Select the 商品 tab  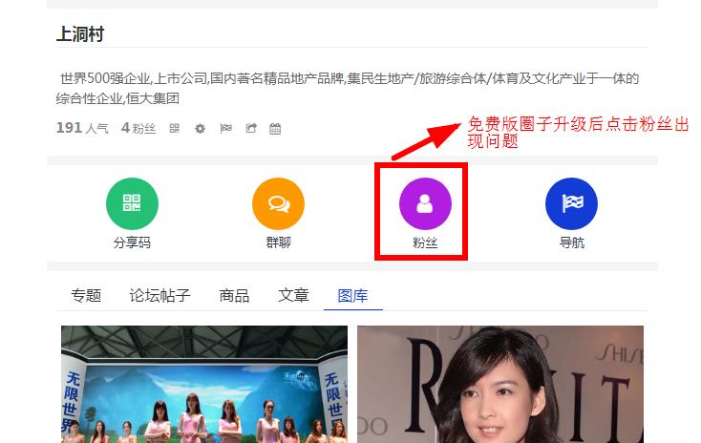(x=234, y=296)
